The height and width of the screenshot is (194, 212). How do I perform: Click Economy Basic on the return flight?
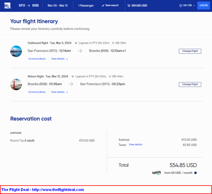(x=37, y=92)
